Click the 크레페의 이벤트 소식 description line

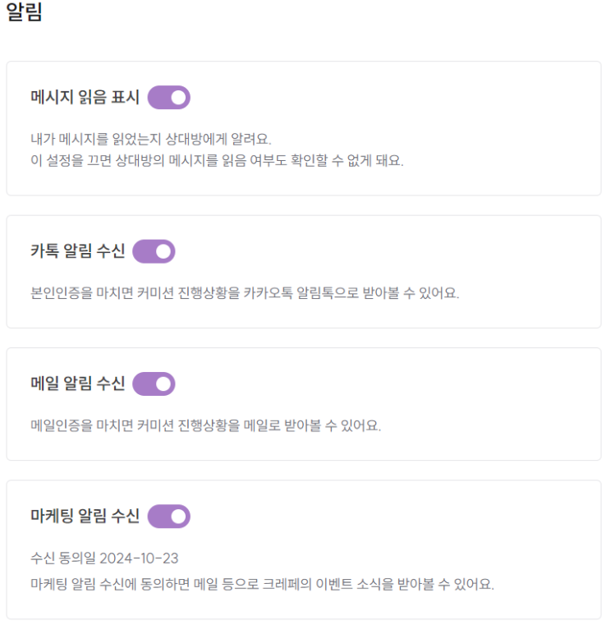261,585
